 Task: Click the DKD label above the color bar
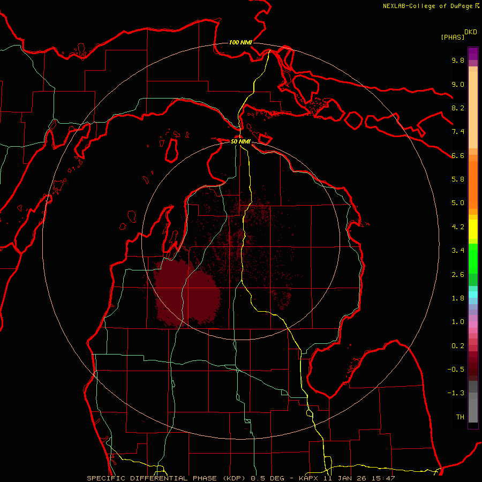471,32
